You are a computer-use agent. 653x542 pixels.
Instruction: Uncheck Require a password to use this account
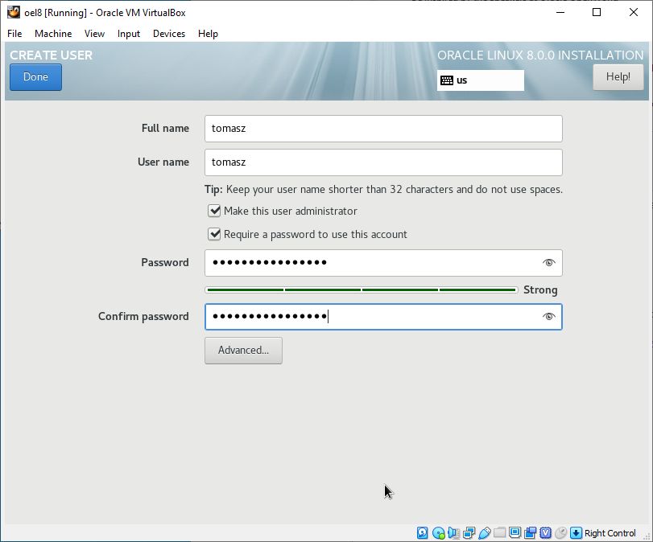214,234
